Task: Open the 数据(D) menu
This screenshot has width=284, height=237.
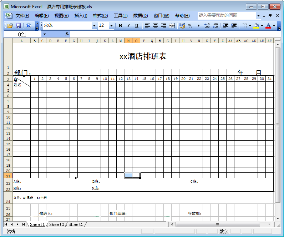Action: [141, 16]
